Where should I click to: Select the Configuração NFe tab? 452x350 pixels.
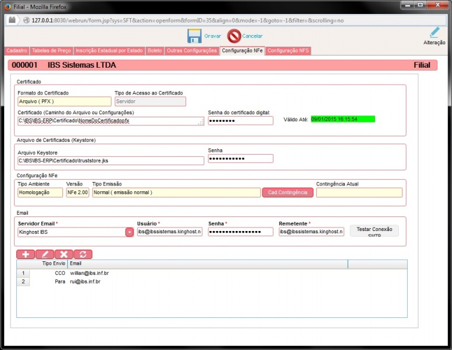coord(242,51)
